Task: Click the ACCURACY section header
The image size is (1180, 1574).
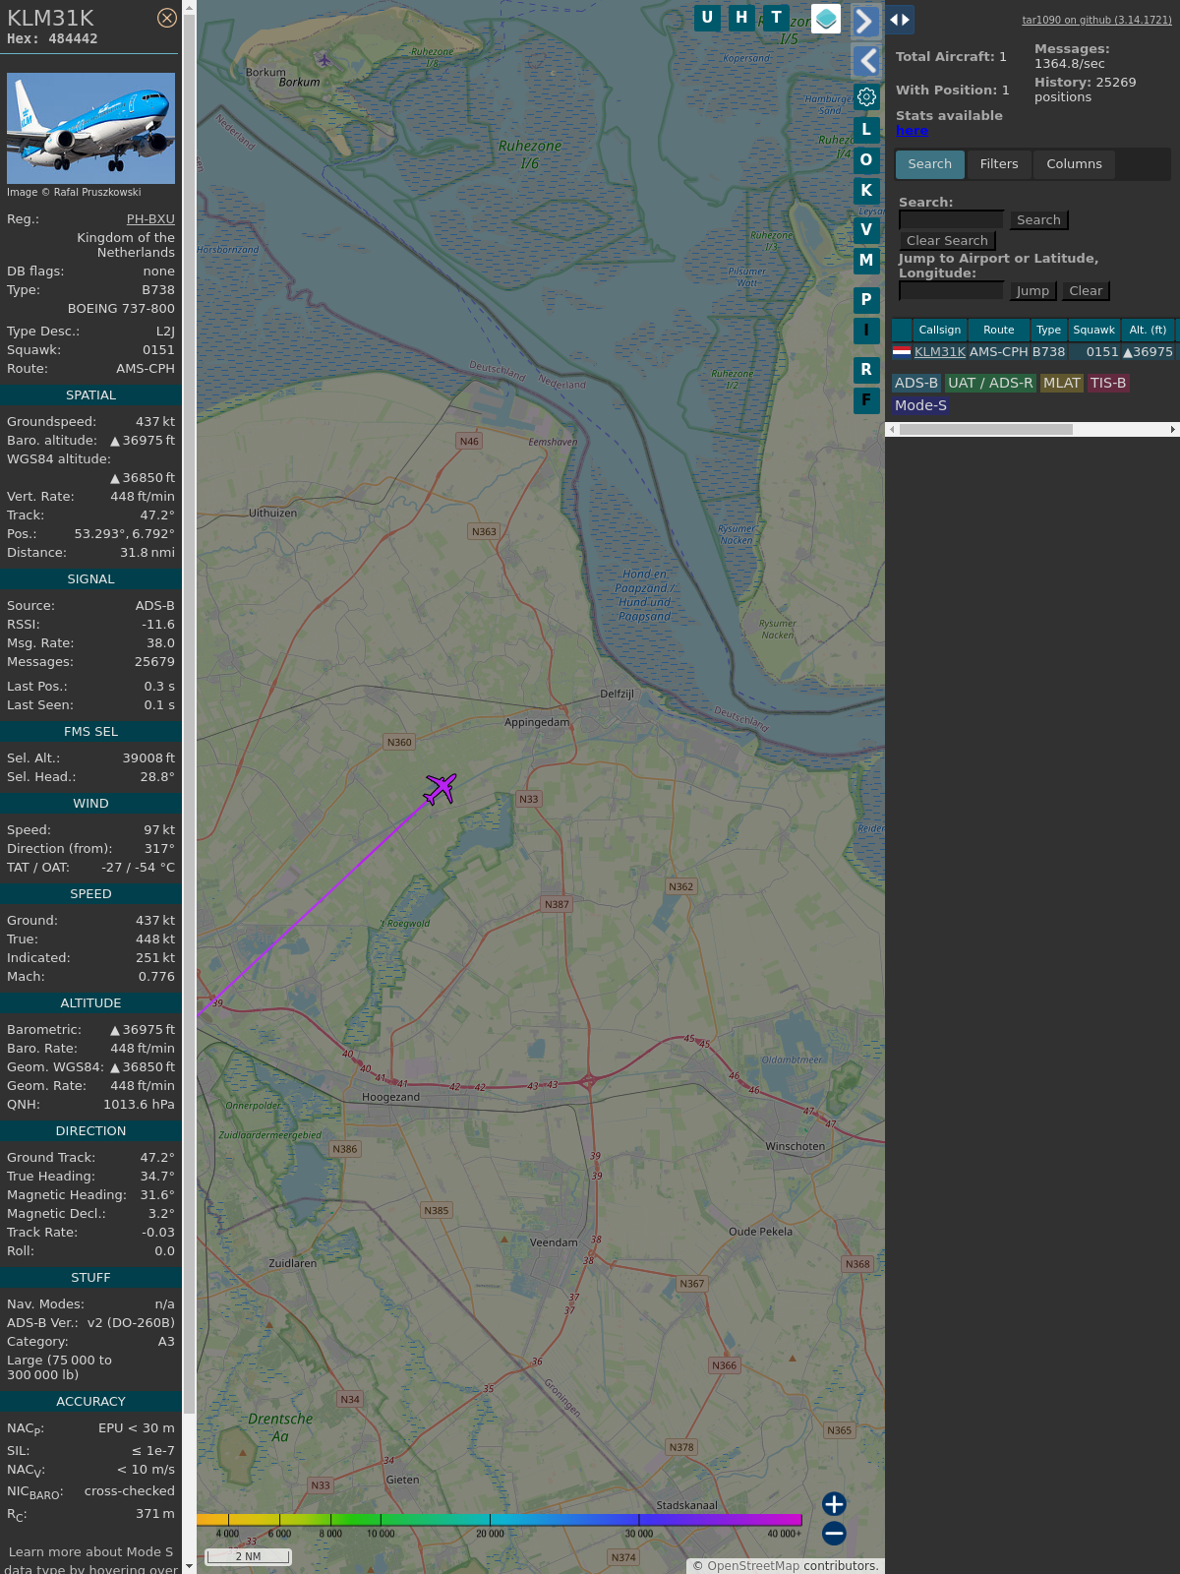Action: tap(90, 1402)
